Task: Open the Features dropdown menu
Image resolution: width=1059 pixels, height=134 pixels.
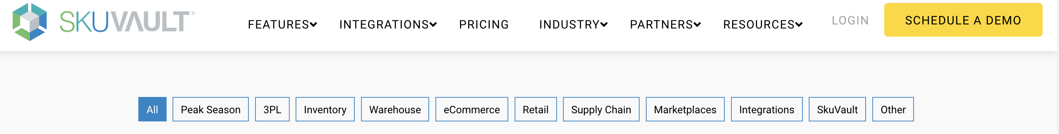Action: pyautogui.click(x=283, y=24)
